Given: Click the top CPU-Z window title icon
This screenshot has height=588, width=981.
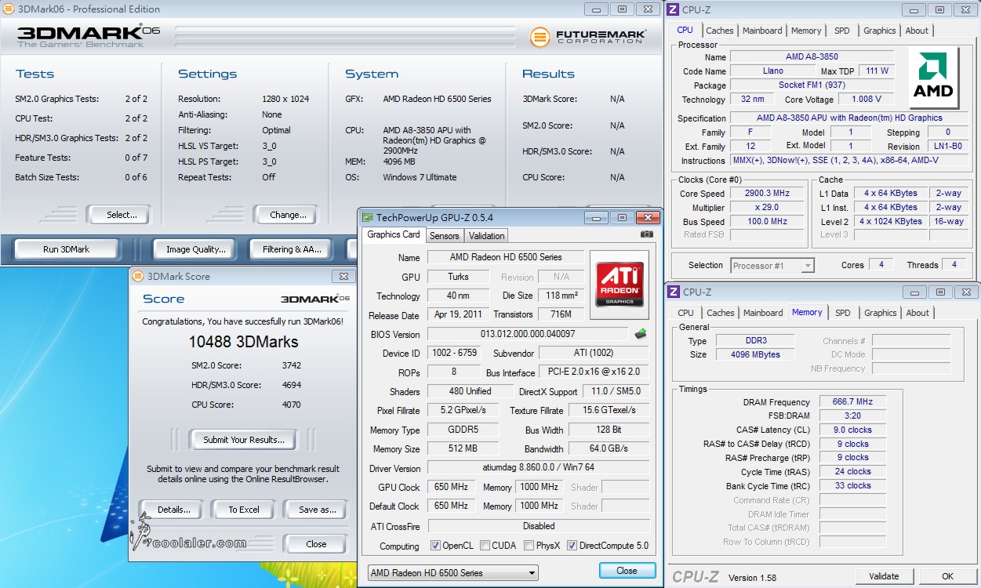Looking at the screenshot, I should click(673, 9).
